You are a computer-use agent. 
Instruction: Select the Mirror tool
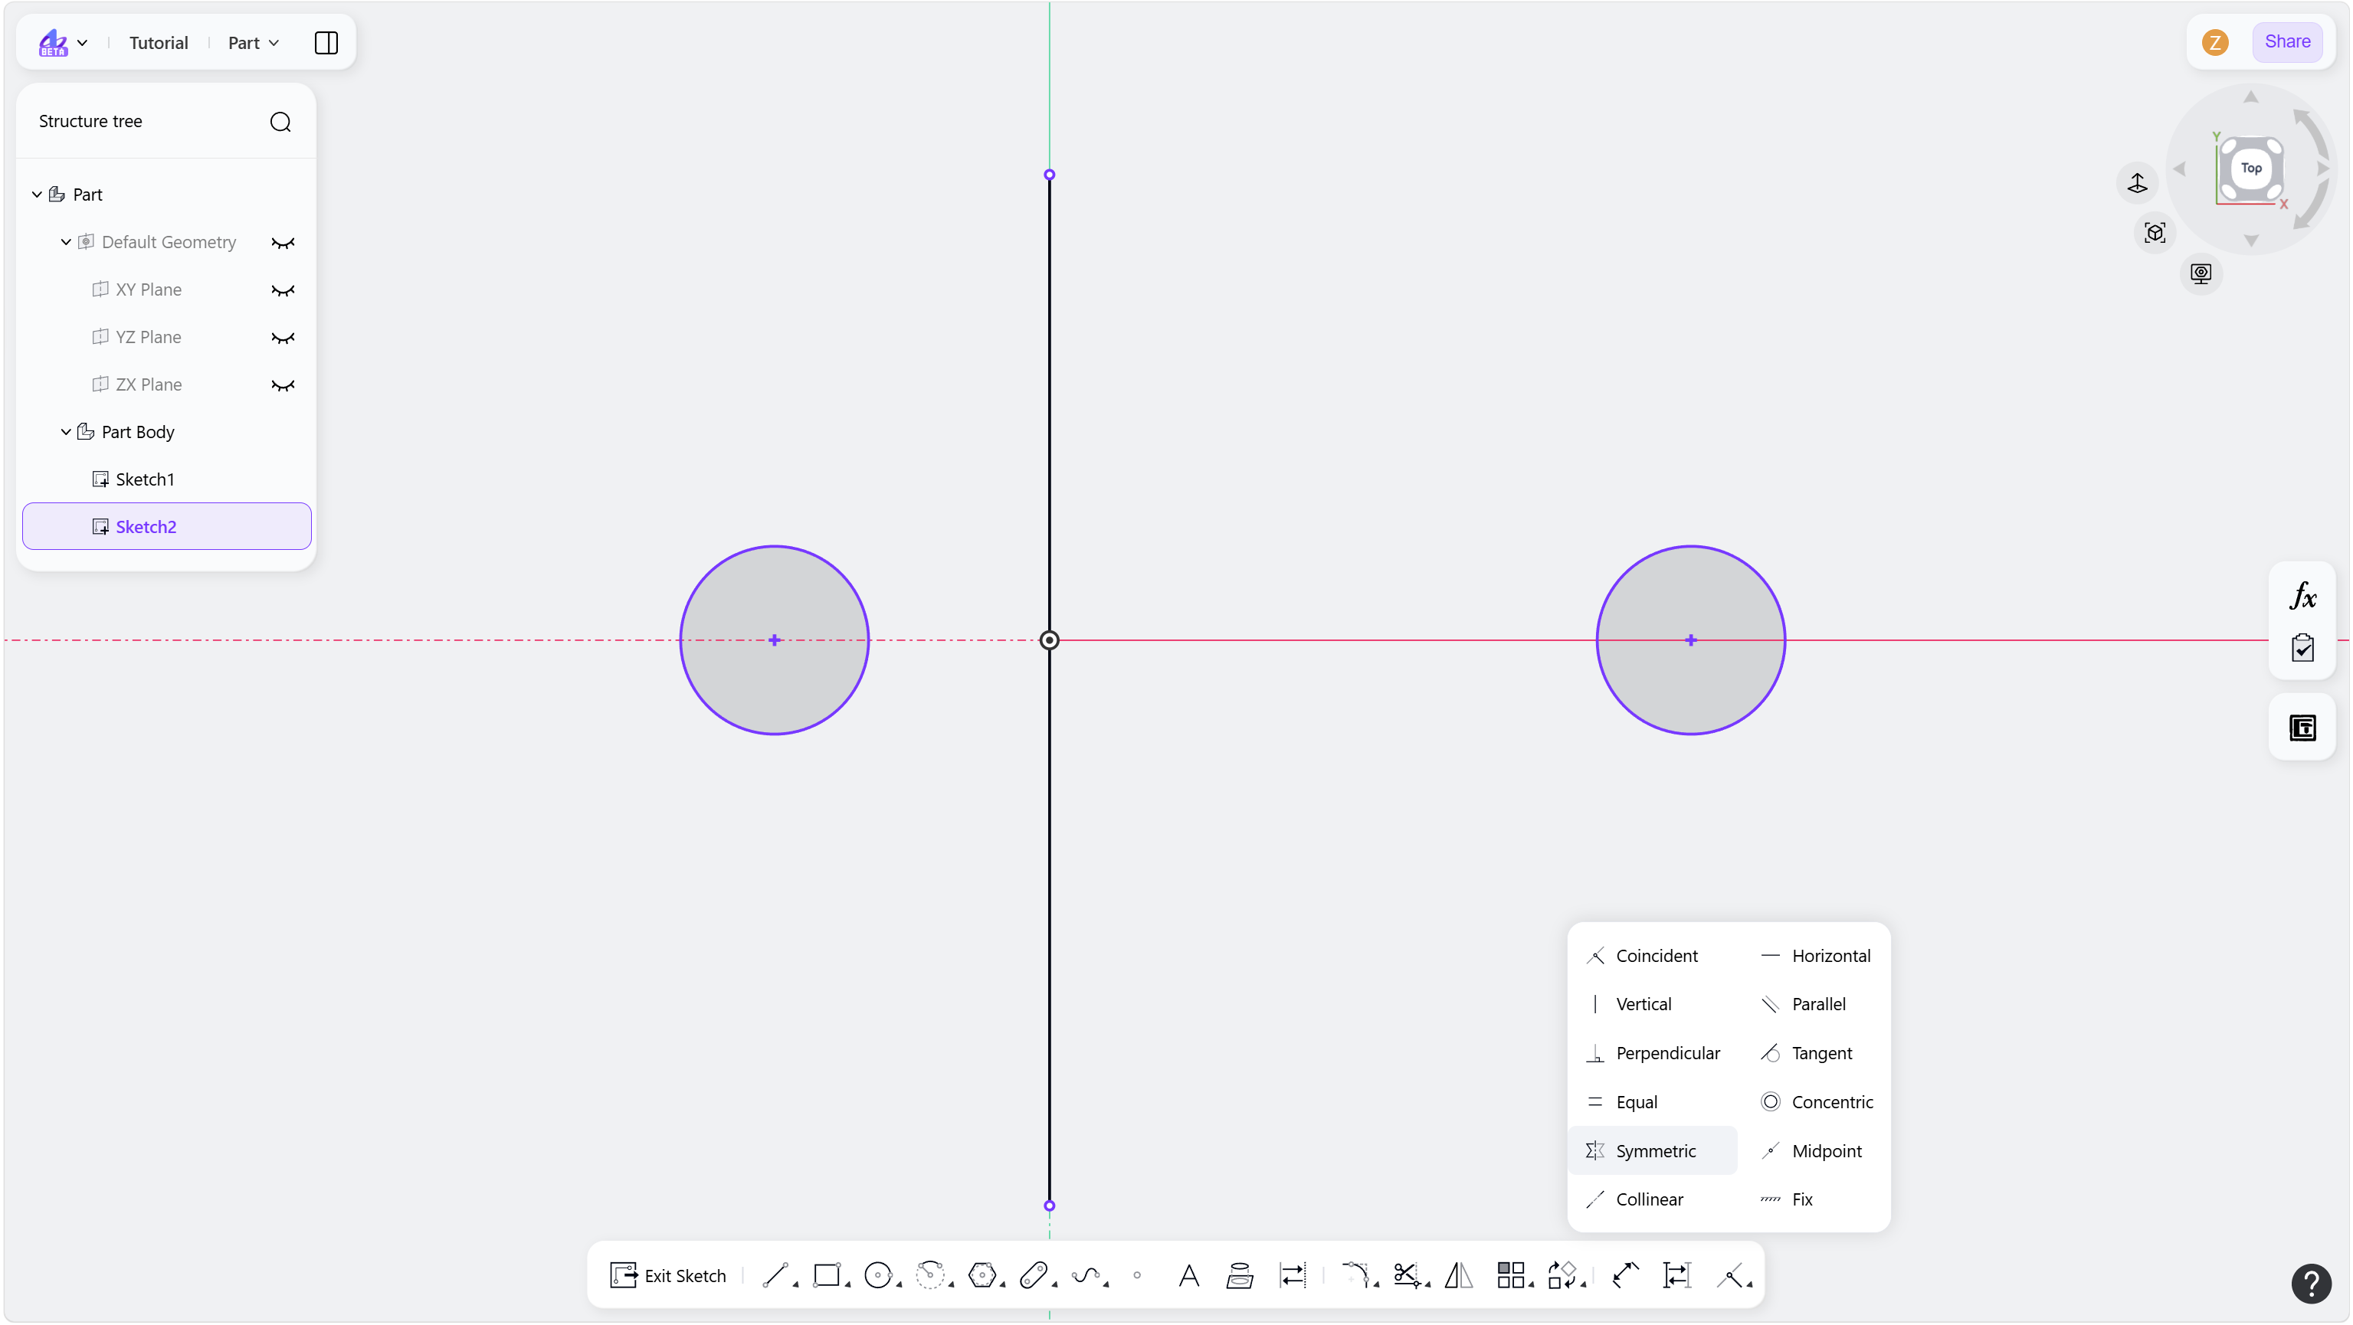[1459, 1274]
